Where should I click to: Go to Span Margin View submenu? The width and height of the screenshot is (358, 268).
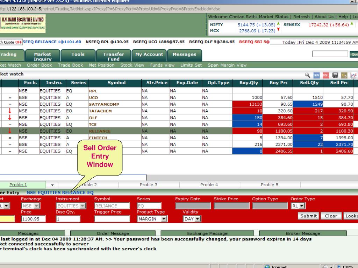[227, 65]
